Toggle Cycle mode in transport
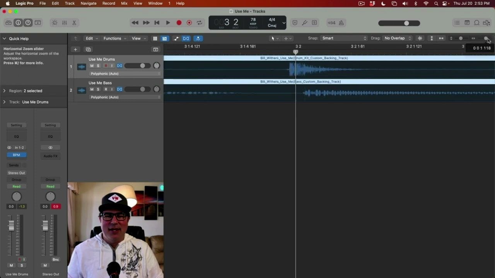The height and width of the screenshot is (278, 495). (200, 23)
